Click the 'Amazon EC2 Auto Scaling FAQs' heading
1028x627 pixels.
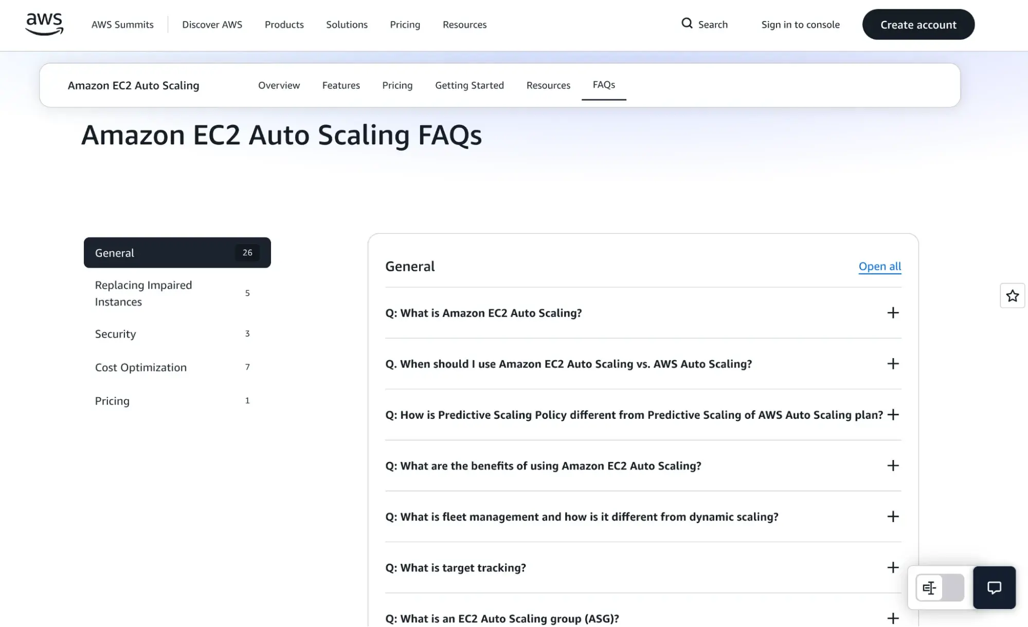[281, 135]
